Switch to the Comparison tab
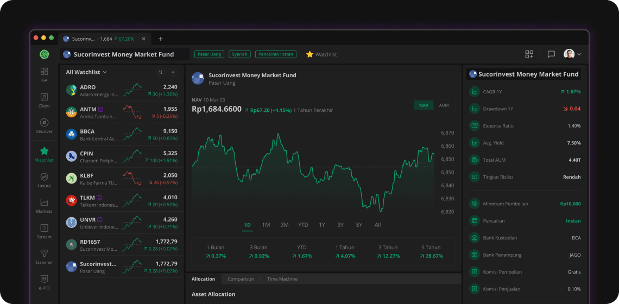 (241, 279)
